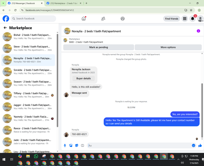Focus the Search Facebook field
The image size is (204, 166).
(33, 19)
